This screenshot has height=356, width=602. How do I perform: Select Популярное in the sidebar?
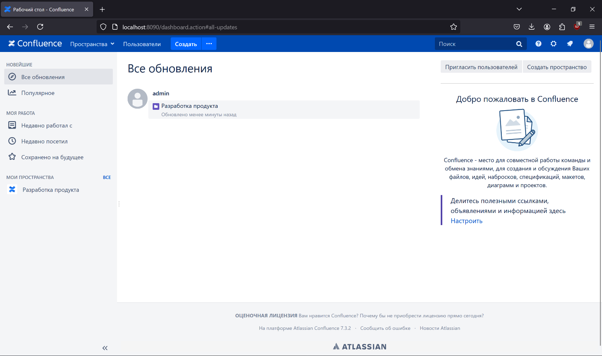[x=58, y=93]
